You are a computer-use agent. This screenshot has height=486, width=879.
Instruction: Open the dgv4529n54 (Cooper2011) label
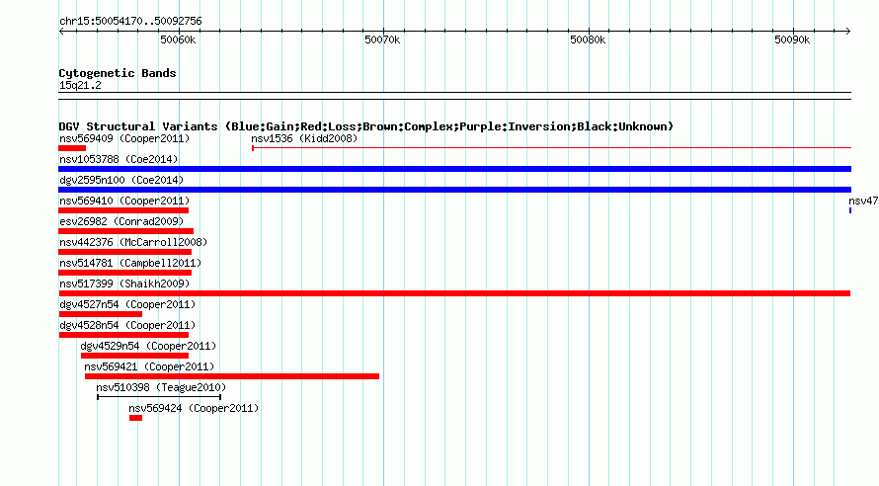pyautogui.click(x=148, y=346)
